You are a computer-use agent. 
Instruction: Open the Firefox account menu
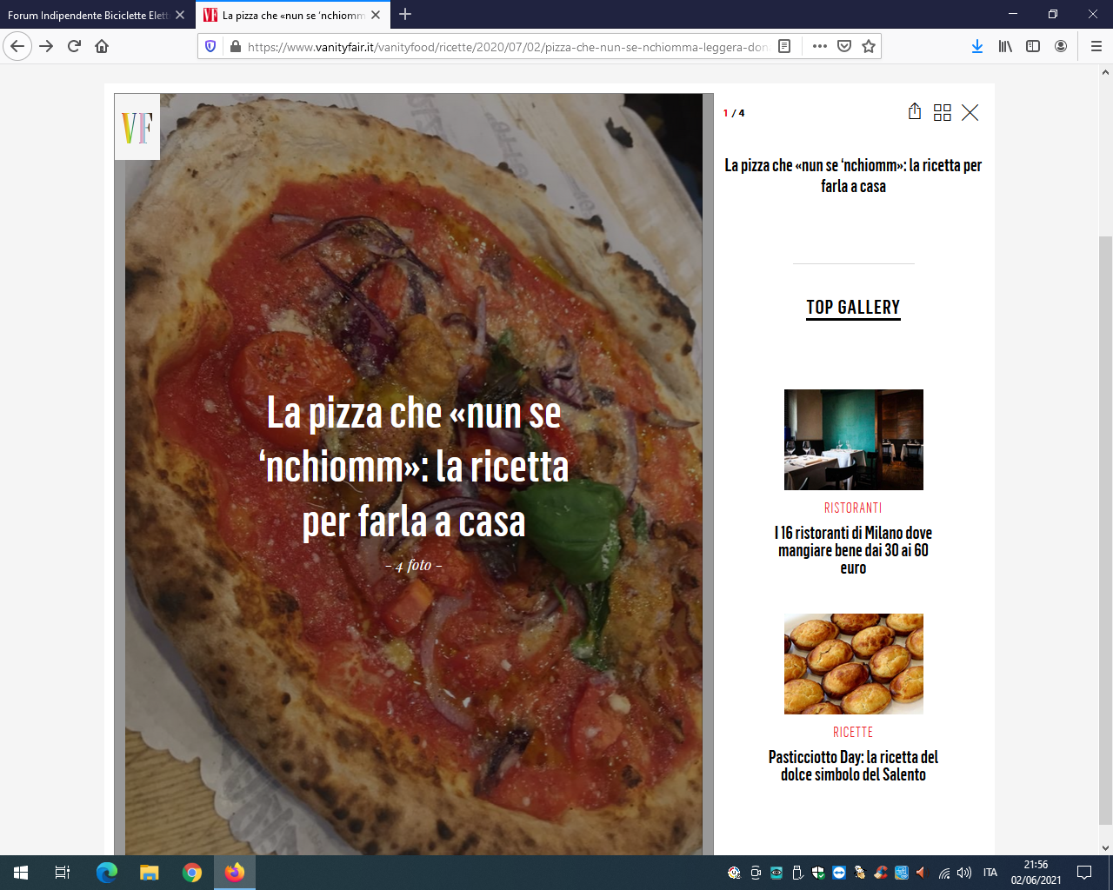[x=1061, y=46]
